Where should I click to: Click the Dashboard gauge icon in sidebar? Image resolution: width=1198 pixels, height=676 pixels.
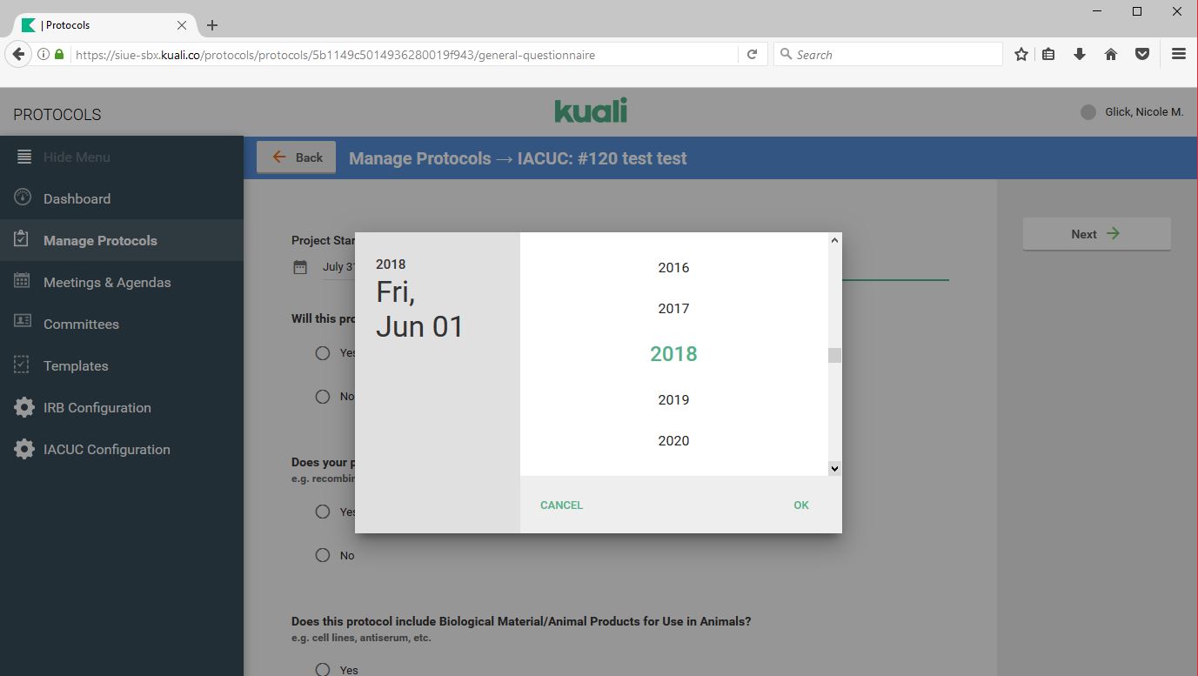tap(23, 198)
